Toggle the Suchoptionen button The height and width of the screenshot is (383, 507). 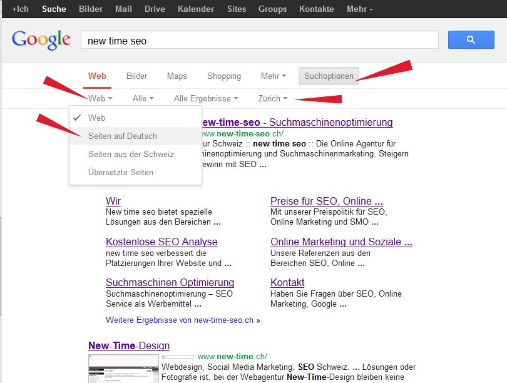tap(329, 76)
